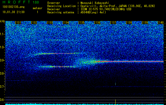Click the 2131 time axis label
Screen dimensions: 166x105
click(18, 22)
